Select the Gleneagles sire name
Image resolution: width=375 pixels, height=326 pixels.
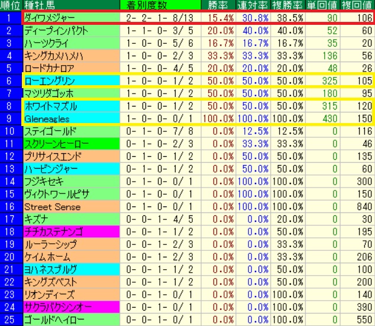[47, 119]
